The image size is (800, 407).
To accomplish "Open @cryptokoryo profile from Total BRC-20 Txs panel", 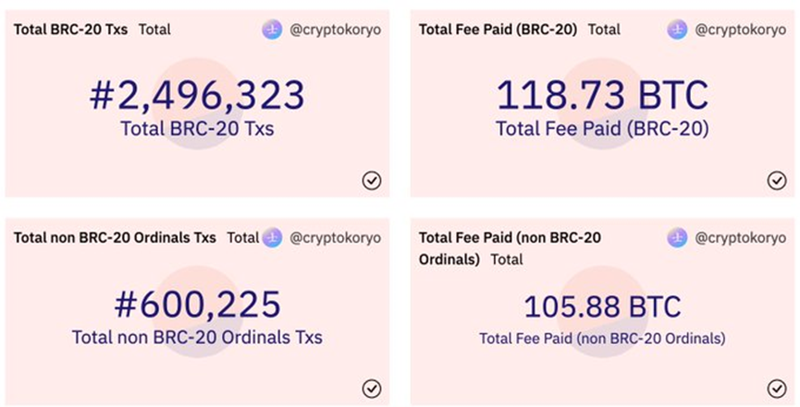I will [336, 30].
